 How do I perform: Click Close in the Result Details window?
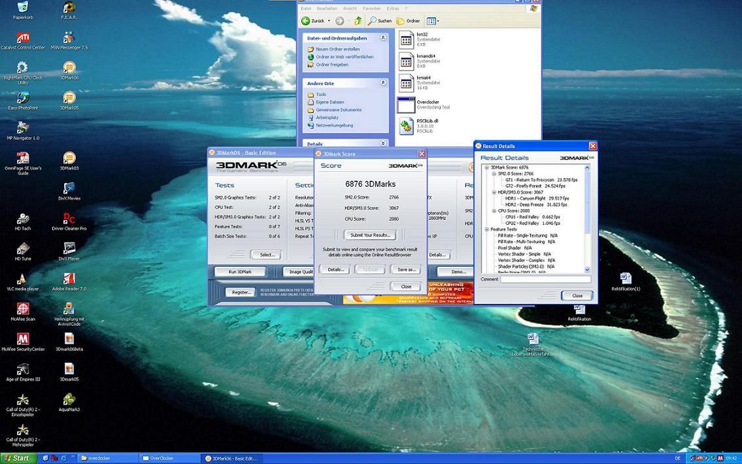(577, 295)
